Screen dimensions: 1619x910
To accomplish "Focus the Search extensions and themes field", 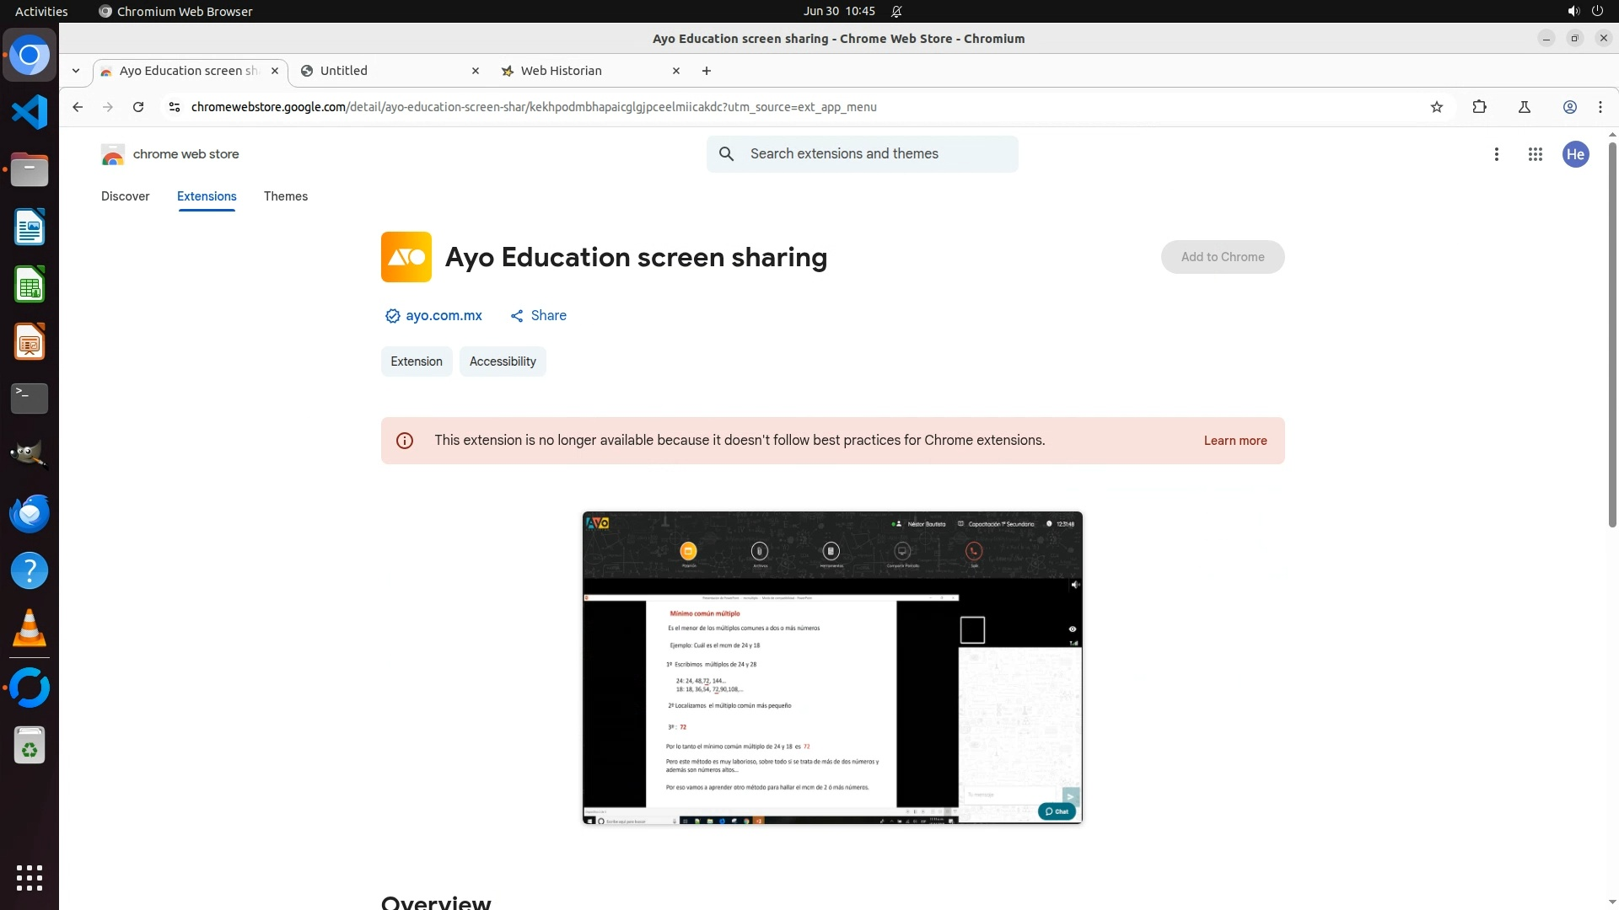I will [x=877, y=154].
